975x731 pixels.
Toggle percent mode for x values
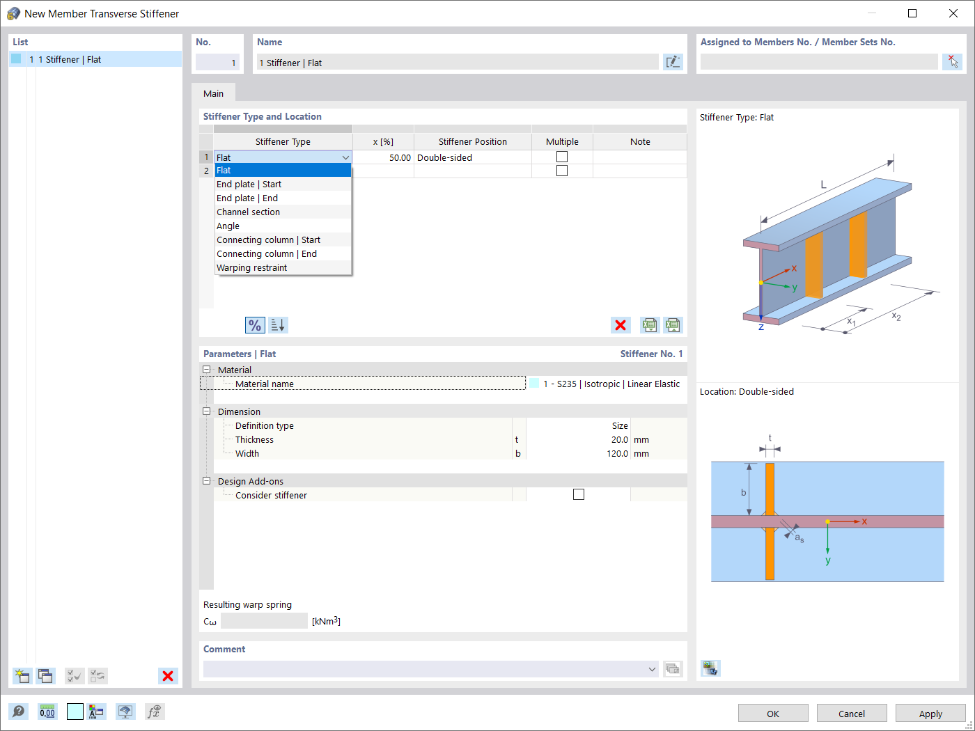(254, 325)
